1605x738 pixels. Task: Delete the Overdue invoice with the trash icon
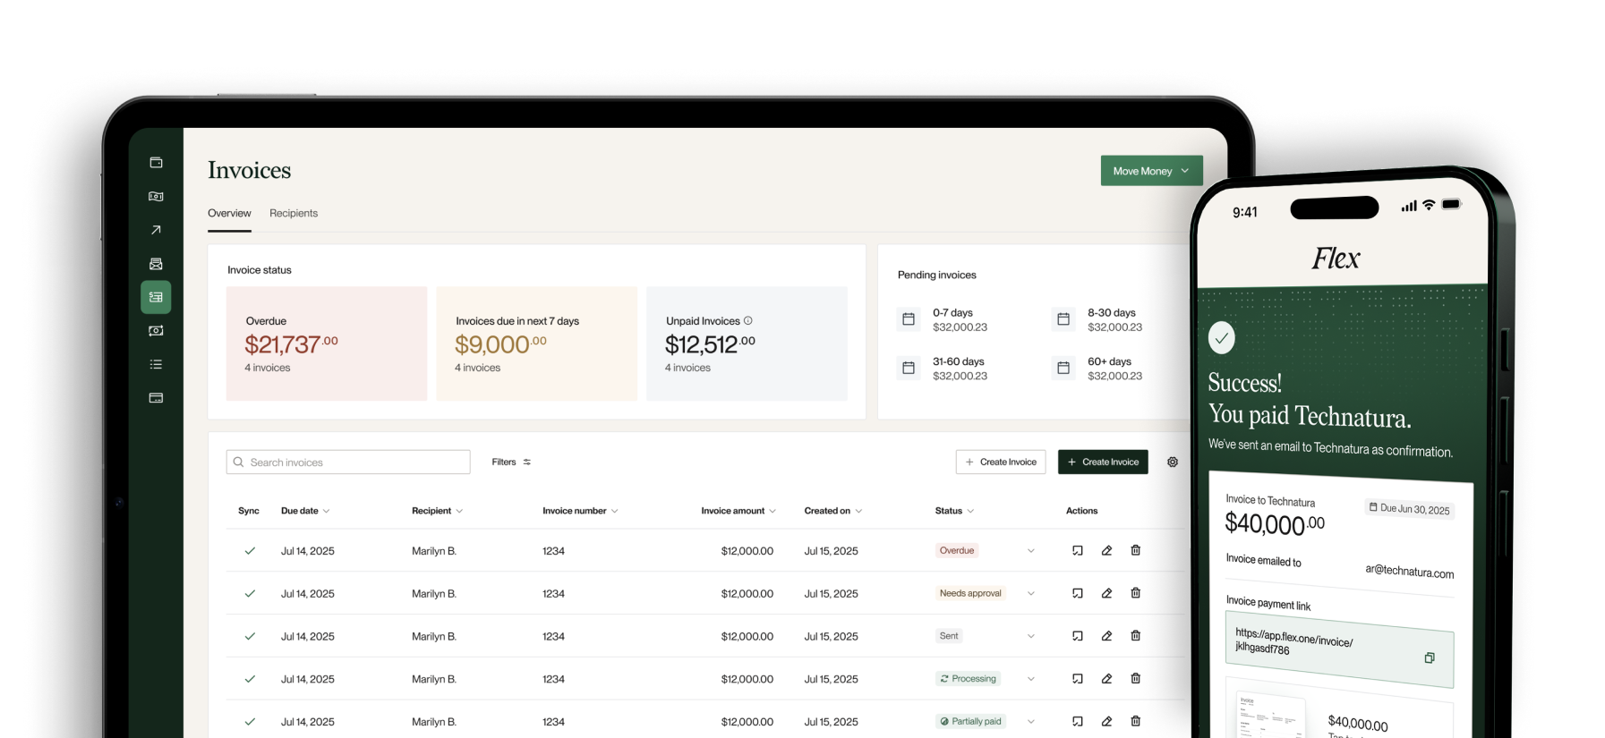pos(1135,550)
